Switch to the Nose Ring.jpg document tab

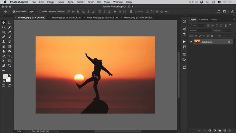click(x=102, y=17)
